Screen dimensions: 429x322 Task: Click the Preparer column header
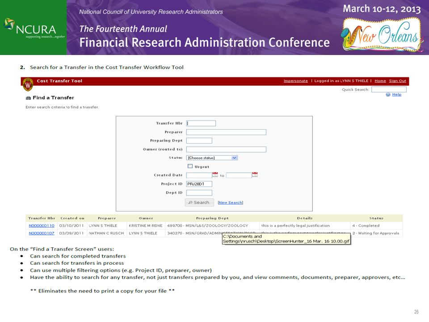pyautogui.click(x=107, y=218)
